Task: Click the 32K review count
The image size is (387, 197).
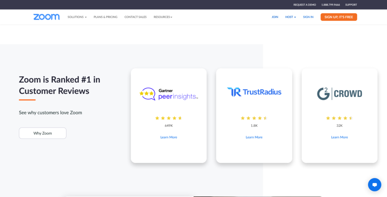Action: tap(339, 126)
